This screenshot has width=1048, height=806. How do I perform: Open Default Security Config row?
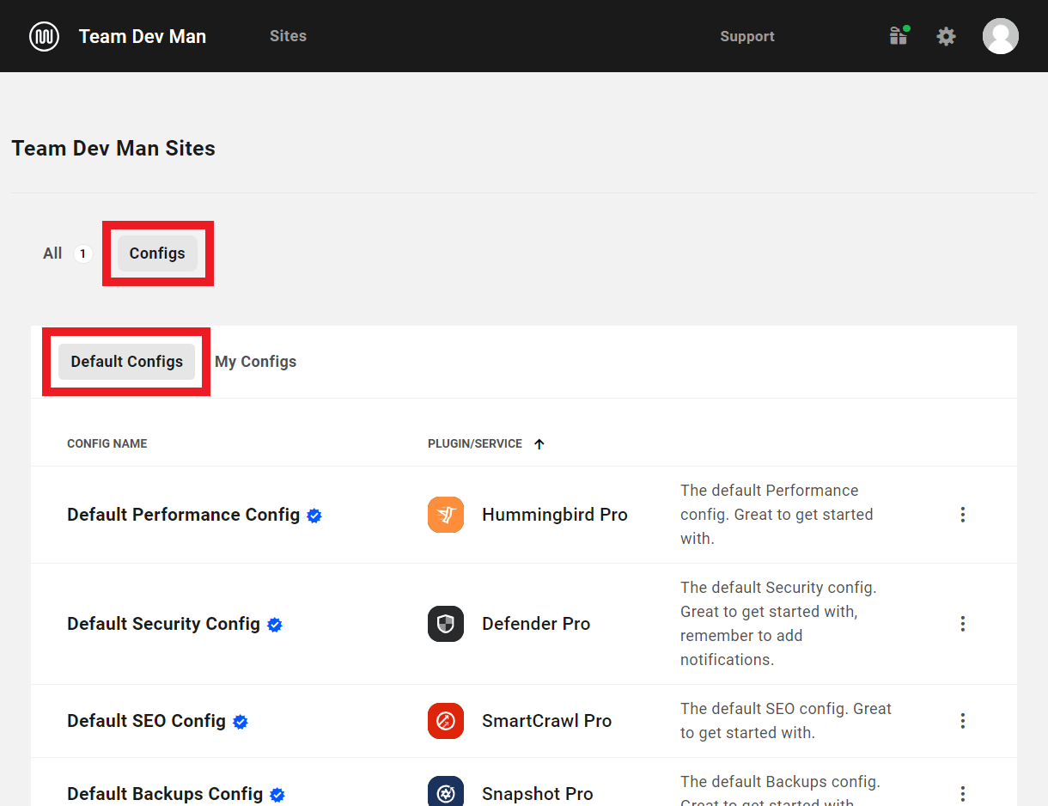[524, 624]
